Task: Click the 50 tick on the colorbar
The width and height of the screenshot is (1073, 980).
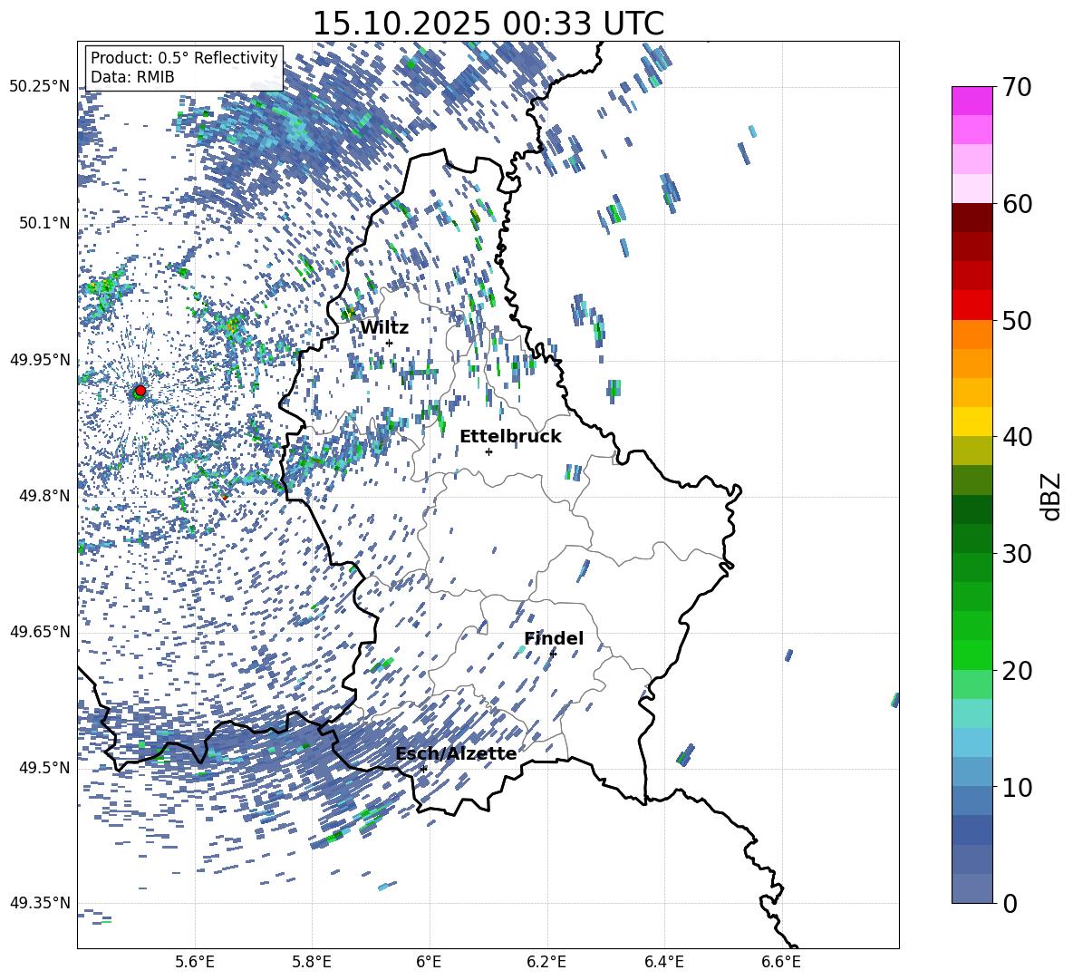Action: 1017,320
